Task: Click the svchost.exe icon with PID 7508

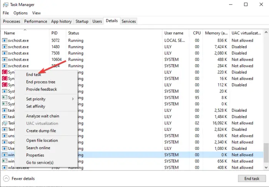Action: (5, 53)
